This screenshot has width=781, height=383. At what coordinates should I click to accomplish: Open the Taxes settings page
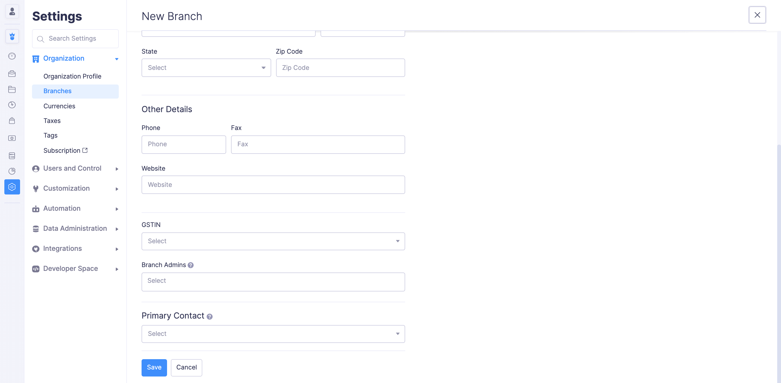click(x=52, y=121)
